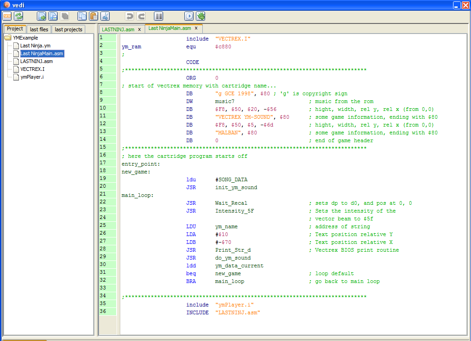Switch to the 'last projects' tab
471x341 pixels.
[68, 29]
